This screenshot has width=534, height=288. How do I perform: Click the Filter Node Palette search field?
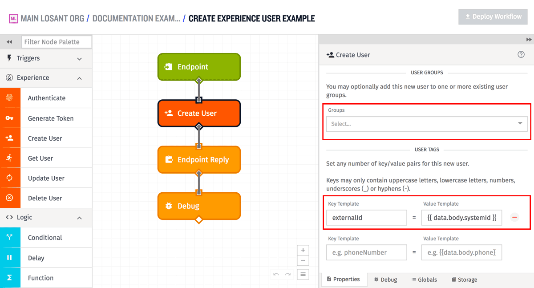pyautogui.click(x=57, y=42)
